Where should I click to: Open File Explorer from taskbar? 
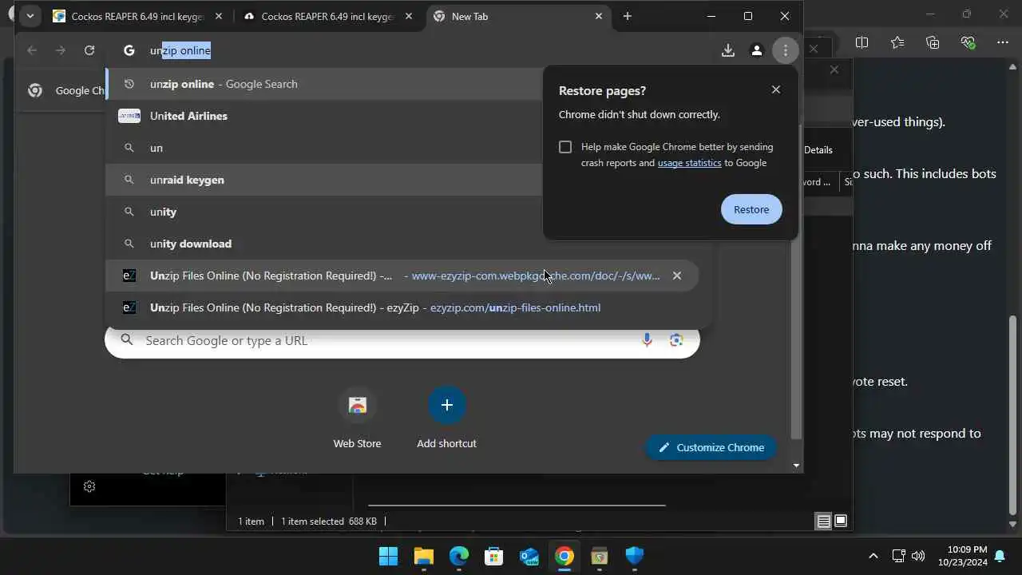pos(423,556)
